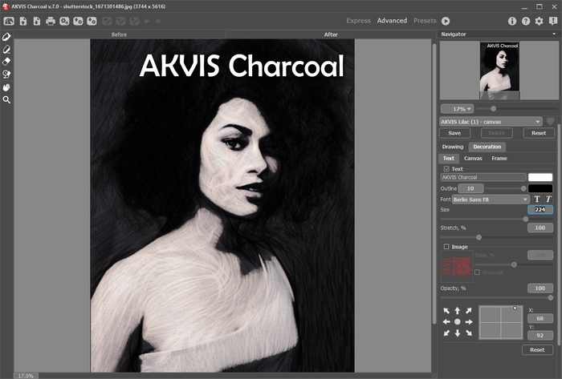Click the preset Save button
This screenshot has width=562, height=379.
[x=454, y=133]
